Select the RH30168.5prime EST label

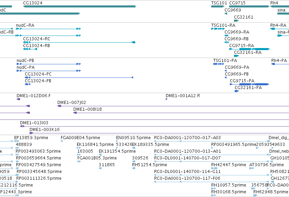229,192
